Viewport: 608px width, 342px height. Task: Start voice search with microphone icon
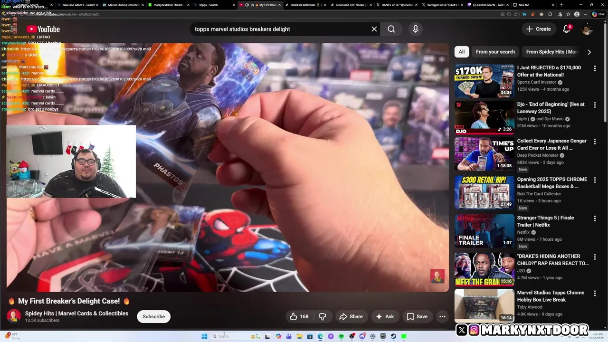point(416,29)
